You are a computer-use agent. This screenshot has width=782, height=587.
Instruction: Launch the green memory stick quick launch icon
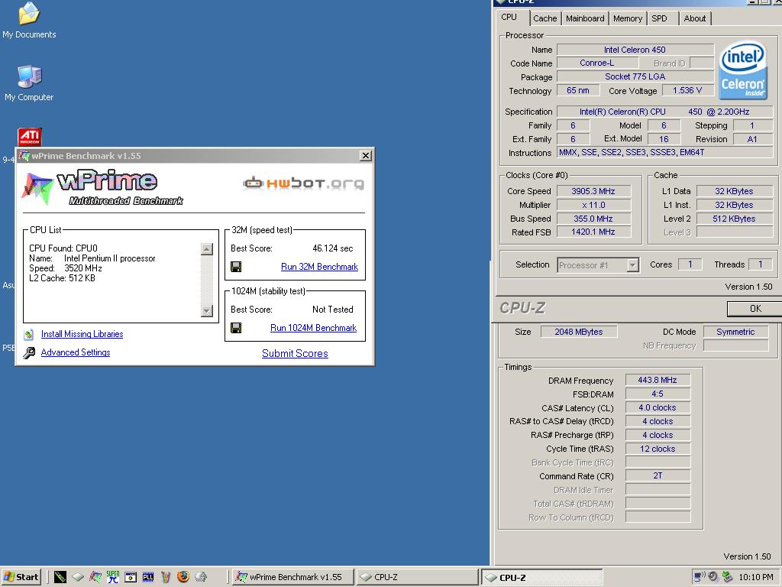pos(60,577)
